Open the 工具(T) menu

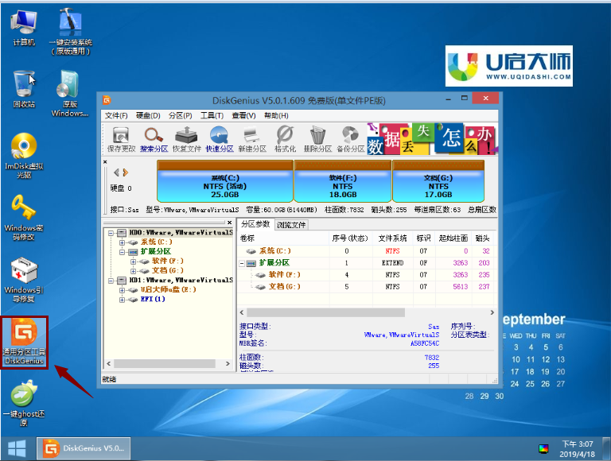[x=212, y=115]
